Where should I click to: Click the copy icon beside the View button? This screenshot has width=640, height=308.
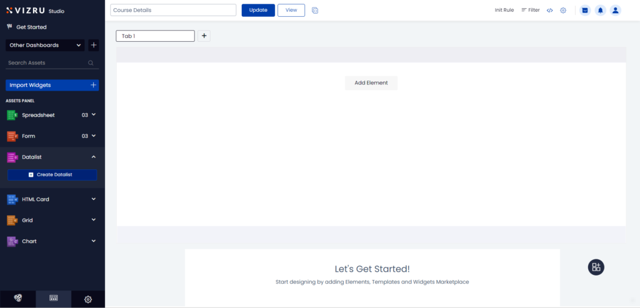[315, 10]
